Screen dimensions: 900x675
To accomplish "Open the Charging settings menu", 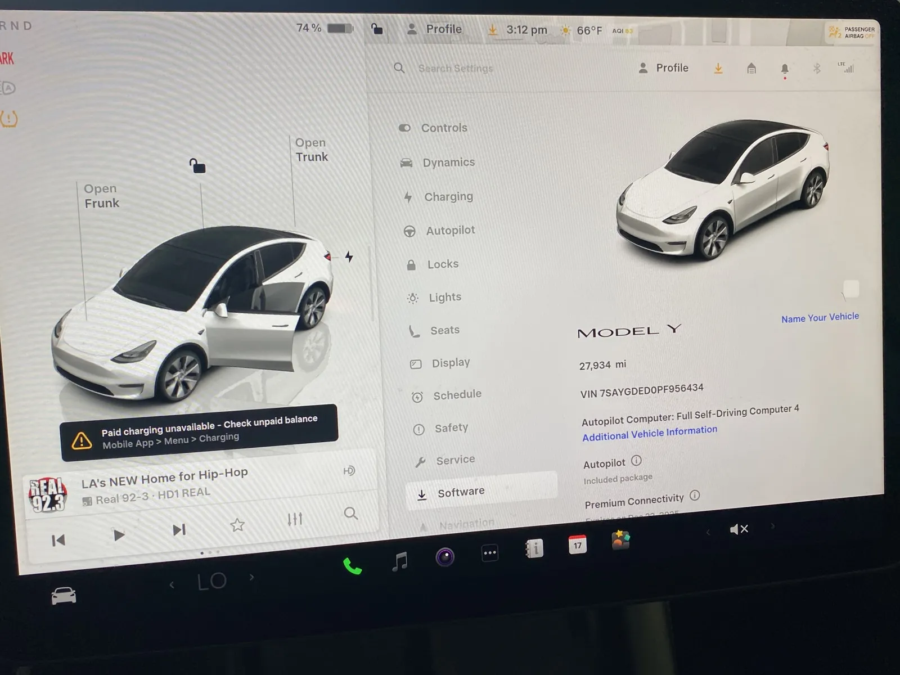I will (x=448, y=197).
